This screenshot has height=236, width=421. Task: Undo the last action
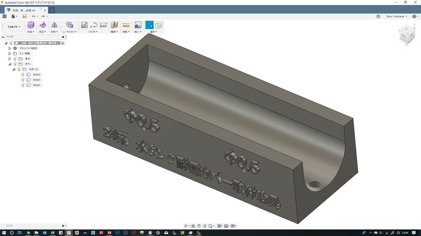34,16
